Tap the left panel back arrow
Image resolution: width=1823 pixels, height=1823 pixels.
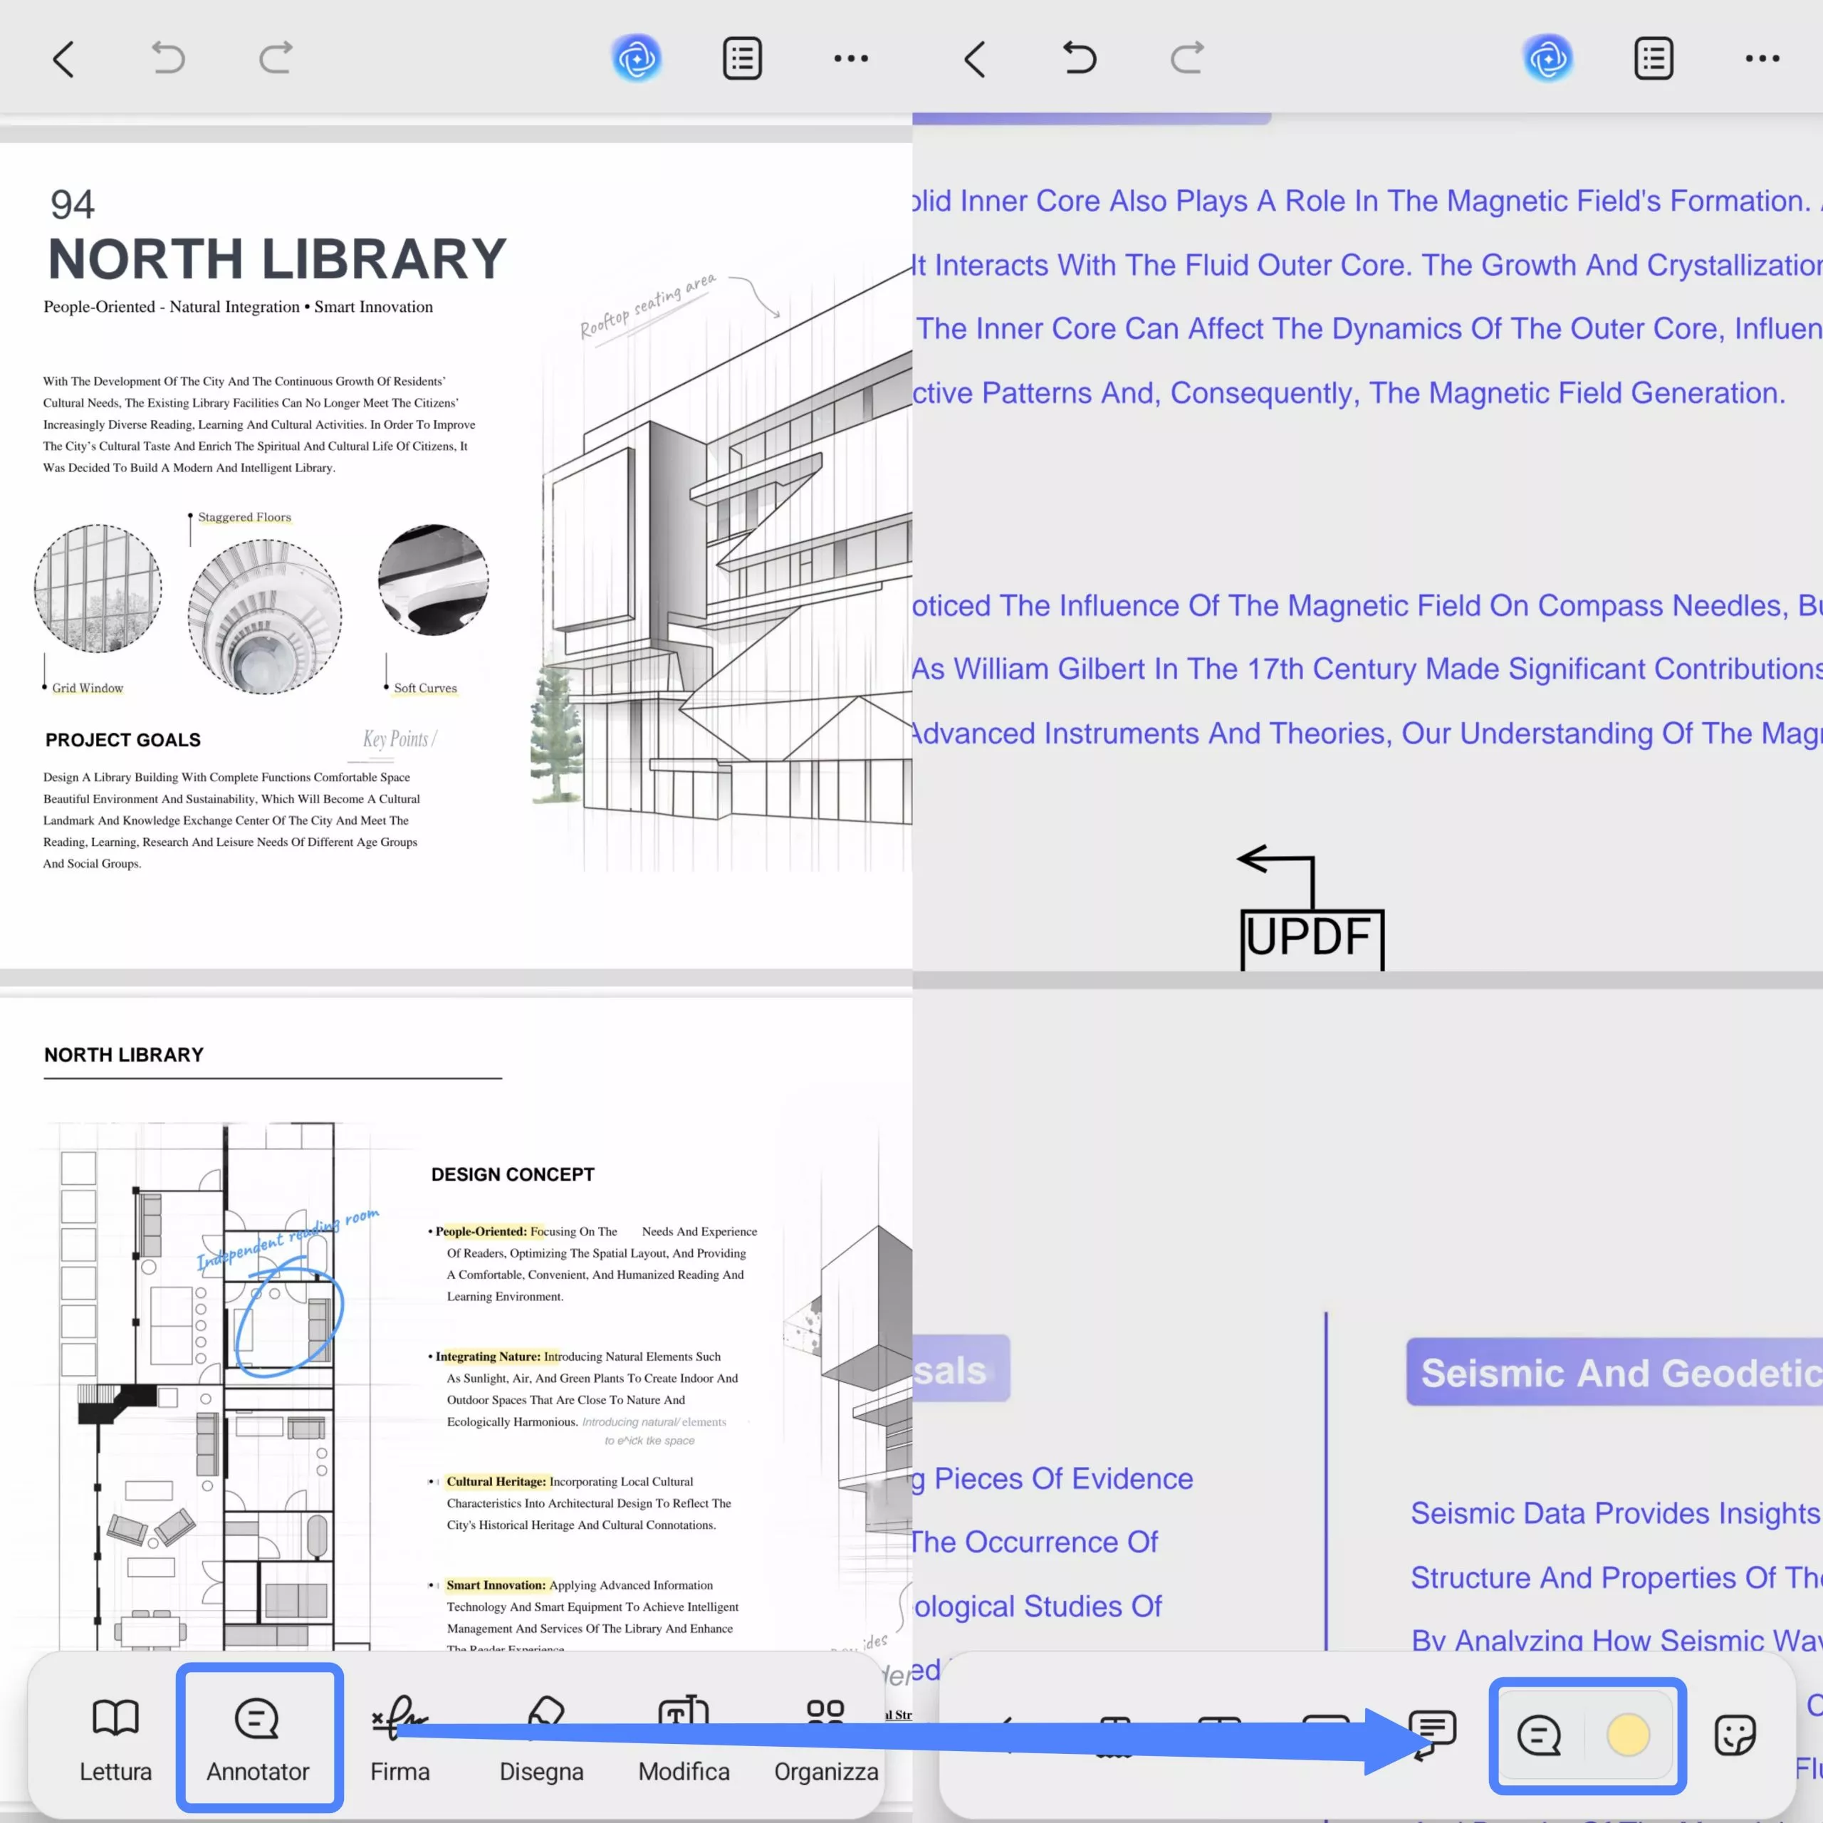pos(63,59)
